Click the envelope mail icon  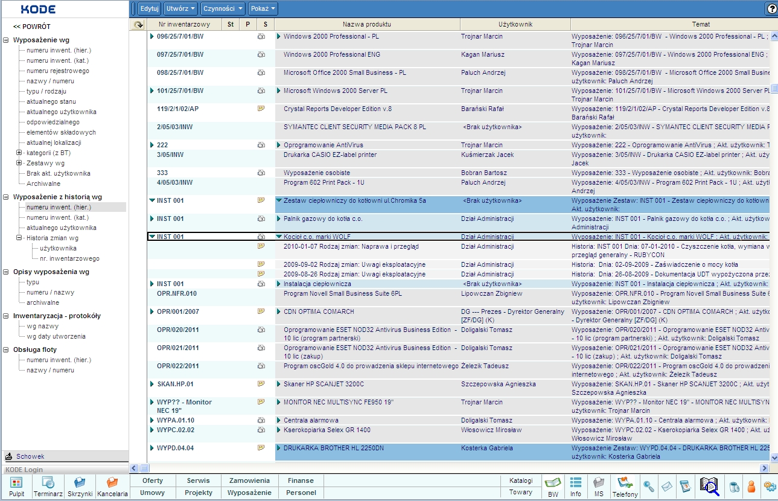coord(666,486)
